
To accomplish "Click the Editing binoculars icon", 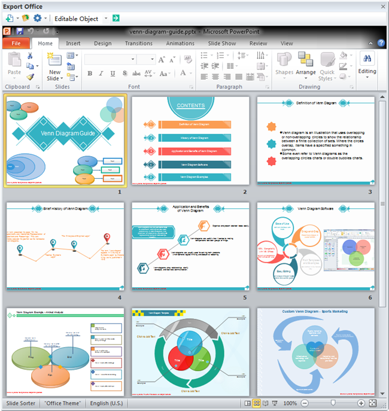I will click(x=367, y=58).
